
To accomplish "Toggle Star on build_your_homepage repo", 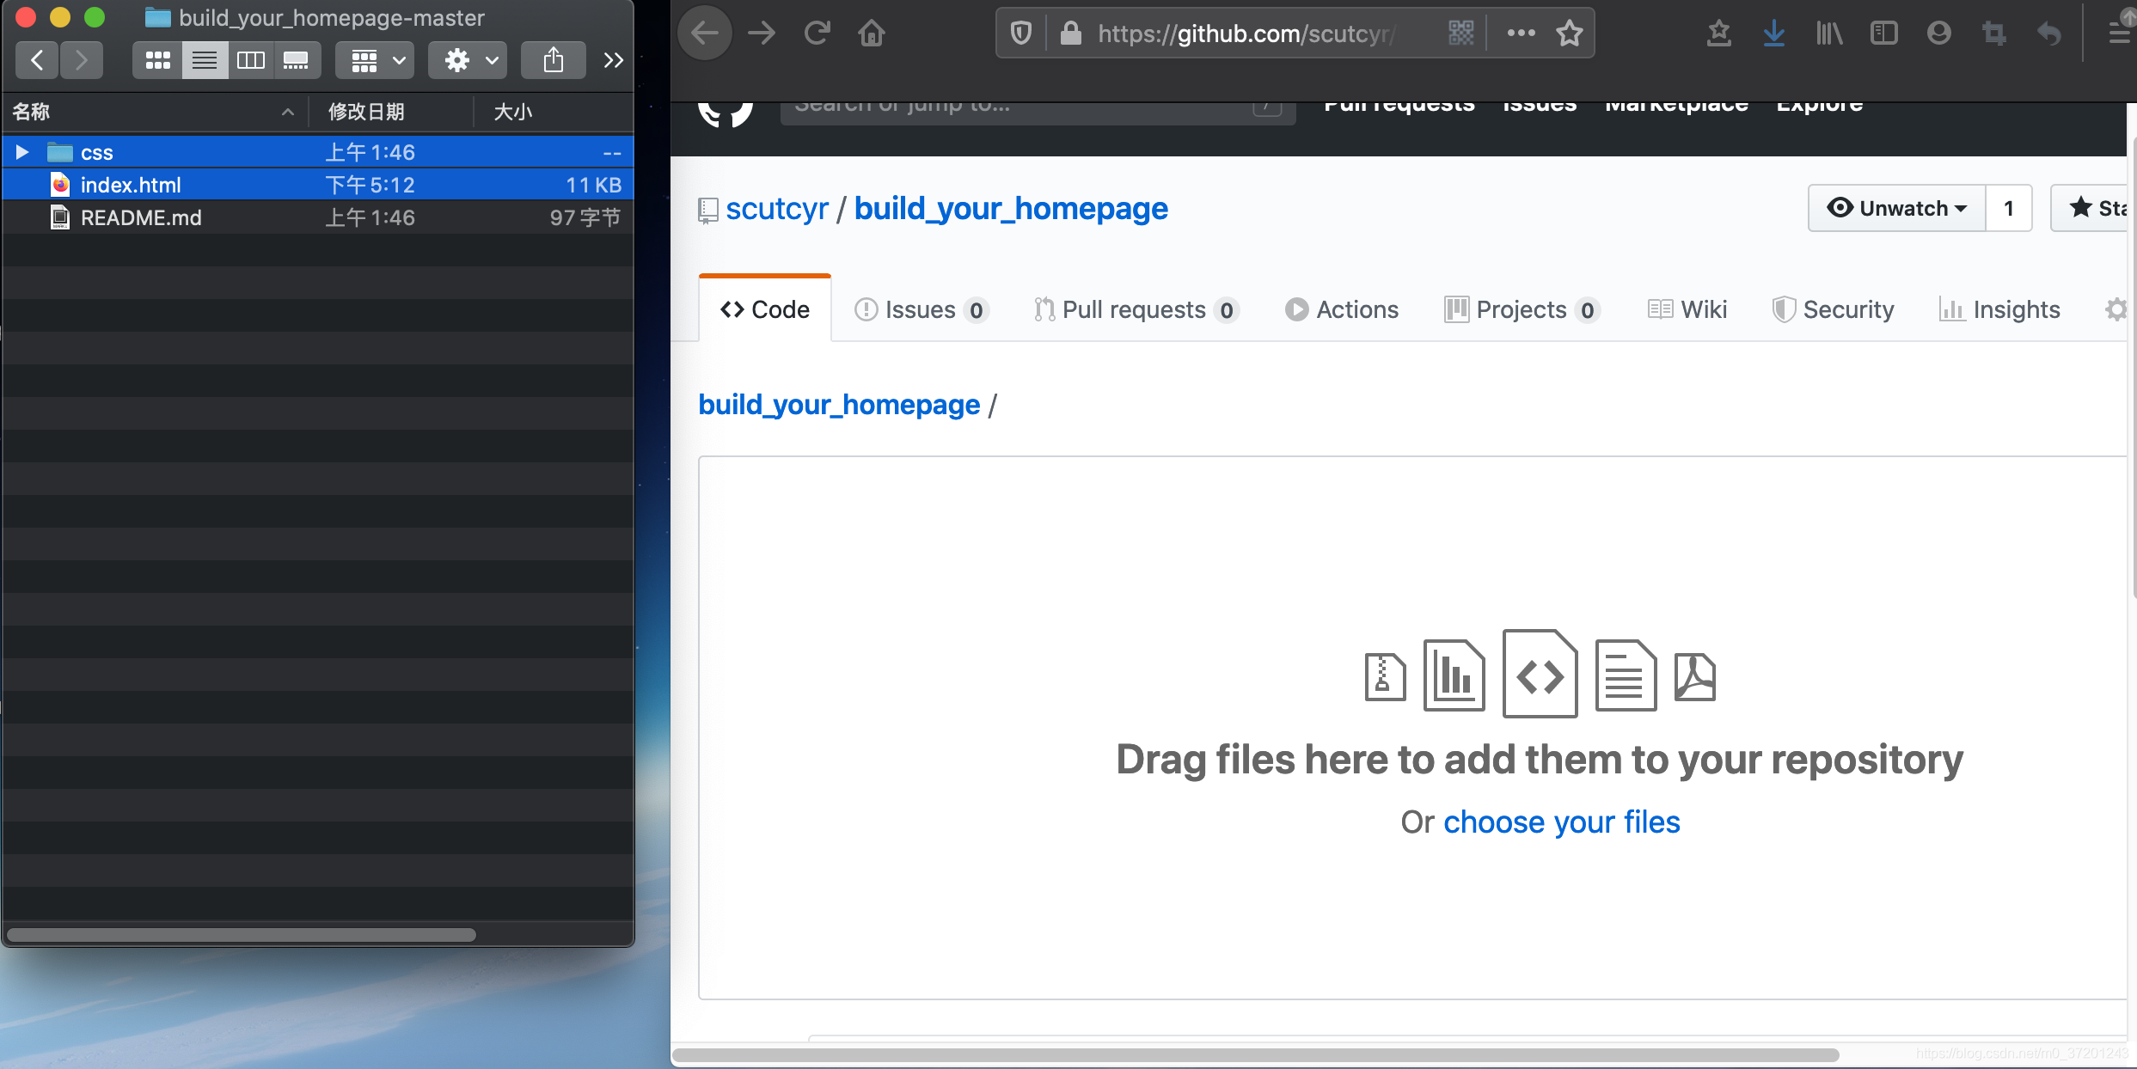I will click(2099, 209).
